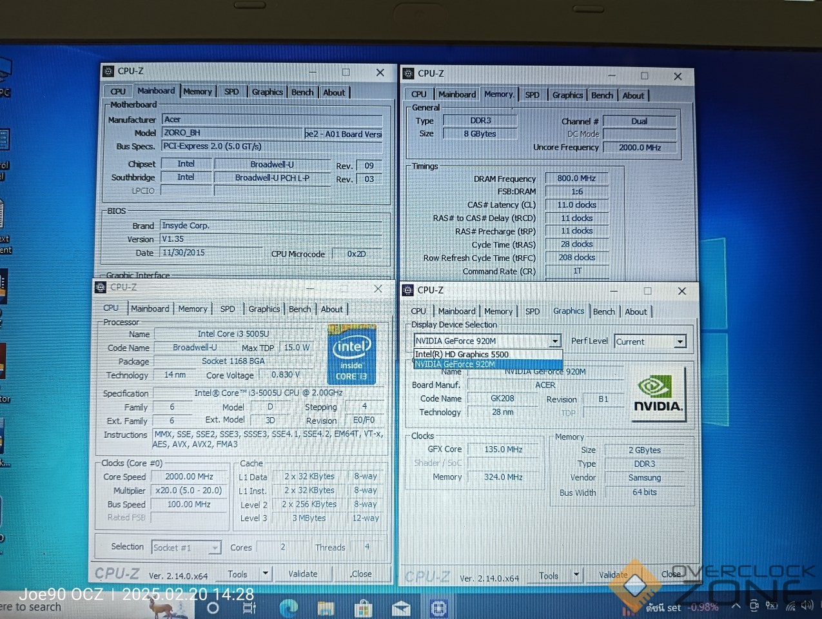The width and height of the screenshot is (822, 619).
Task: Show hidden icons in the system tray
Action: click(736, 606)
